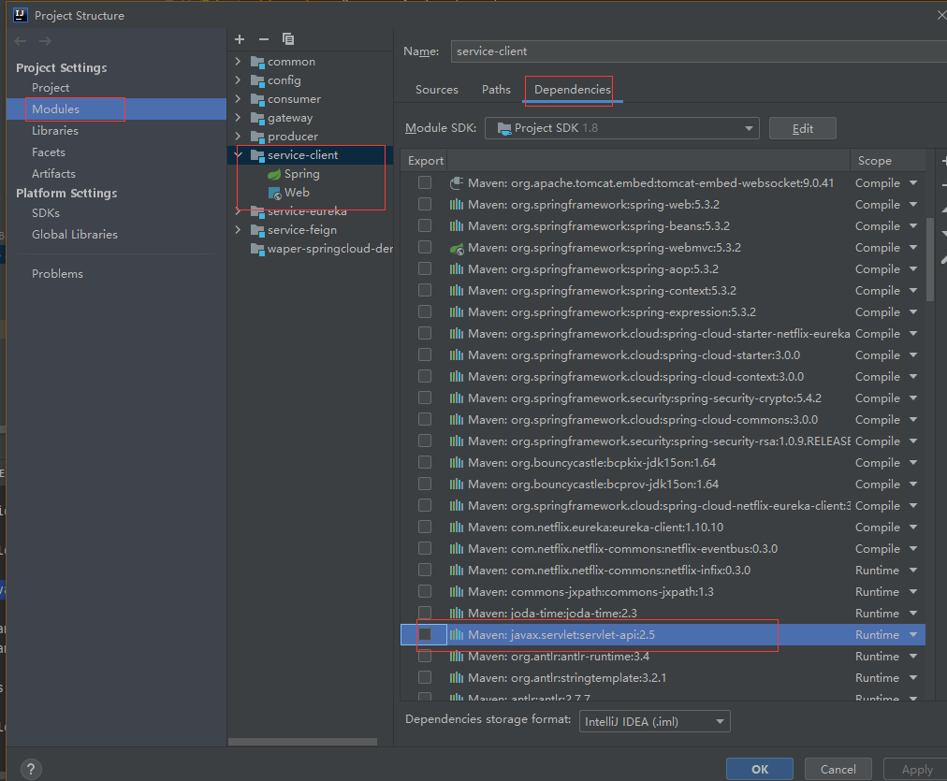947x781 pixels.
Task: Click the OK button
Action: click(759, 770)
